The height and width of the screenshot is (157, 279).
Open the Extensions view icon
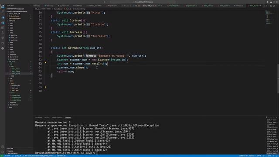point(3,27)
